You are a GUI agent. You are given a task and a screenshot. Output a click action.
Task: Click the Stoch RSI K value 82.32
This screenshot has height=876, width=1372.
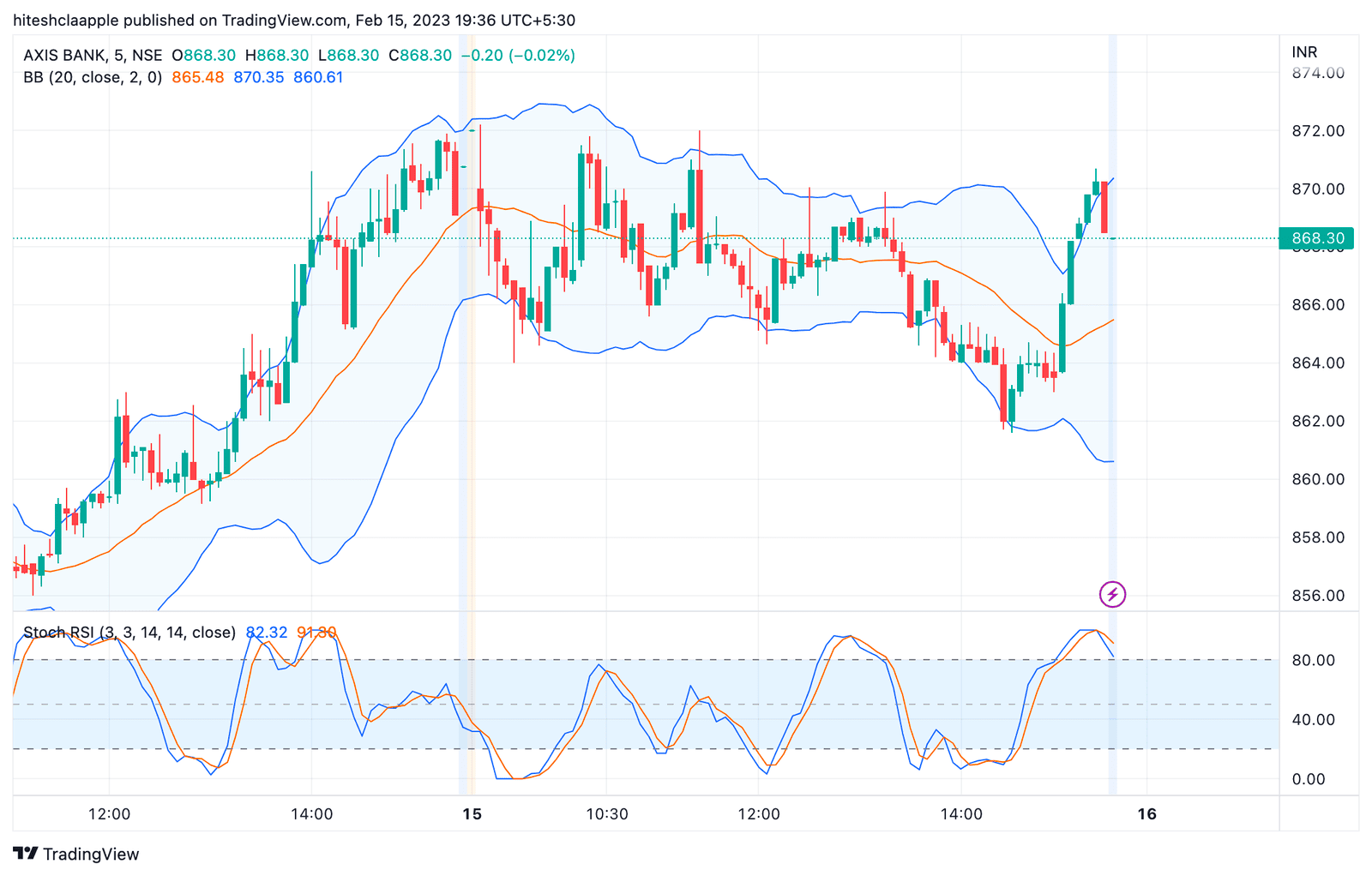[x=267, y=633]
